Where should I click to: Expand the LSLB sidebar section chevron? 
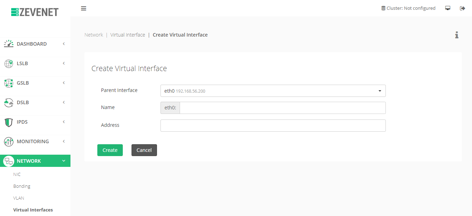click(64, 63)
